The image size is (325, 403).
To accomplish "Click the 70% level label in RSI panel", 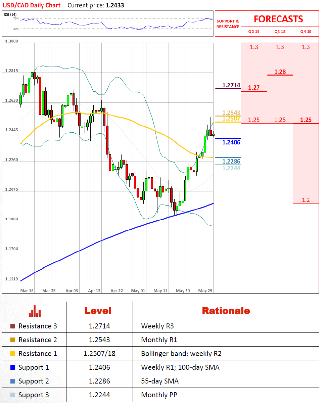I will (x=16, y=18).
